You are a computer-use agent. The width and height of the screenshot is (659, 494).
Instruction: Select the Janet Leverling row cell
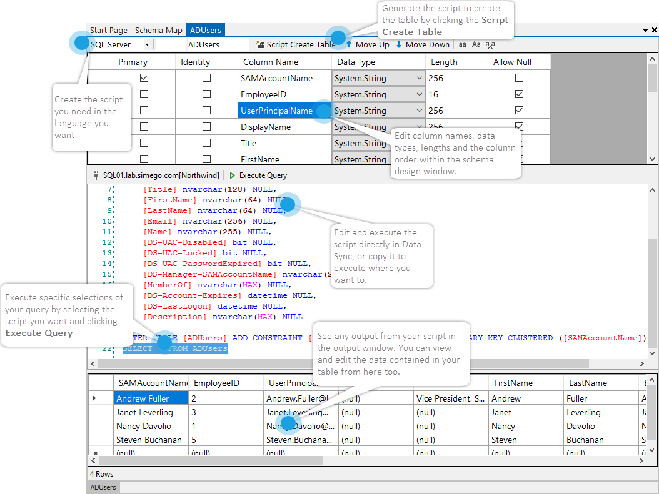point(151,412)
